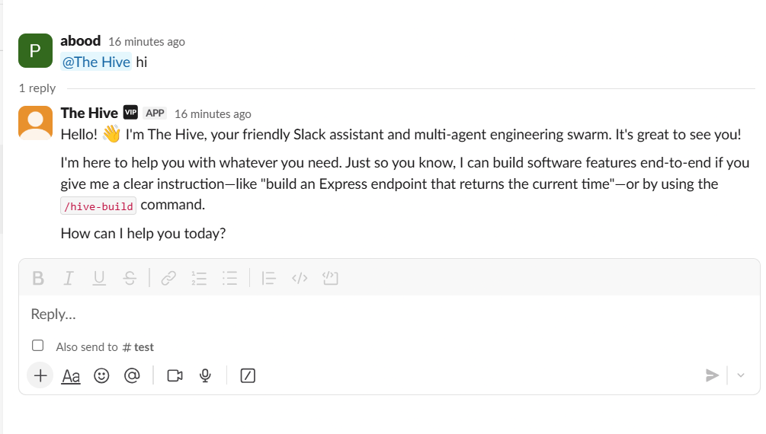766x434 pixels.
Task: Click into the Reply message field
Action: pos(389,314)
